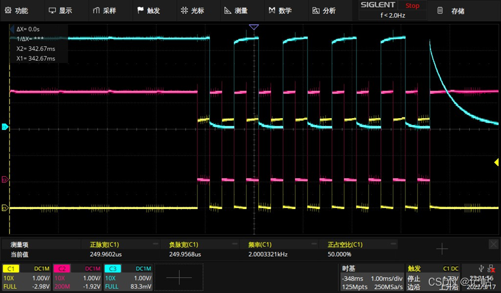The width and height of the screenshot is (501, 293).
Task: Click the SIGLENT logo
Action: click(x=378, y=5)
